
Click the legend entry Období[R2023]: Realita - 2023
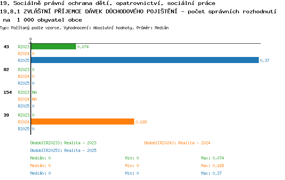[63, 143]
